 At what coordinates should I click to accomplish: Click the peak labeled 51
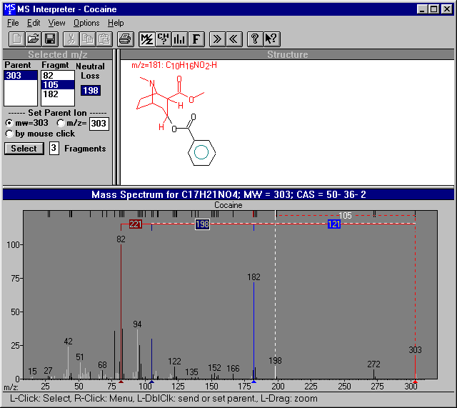point(80,370)
